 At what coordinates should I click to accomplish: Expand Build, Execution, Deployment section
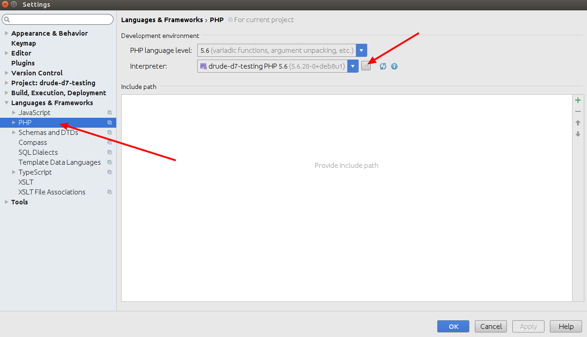[6, 93]
